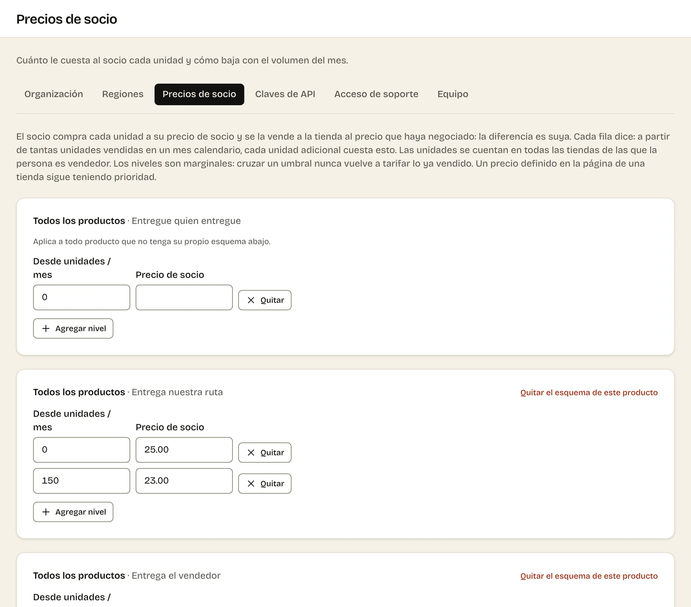Remove the 25.00 level via the Quitar label

(x=272, y=453)
